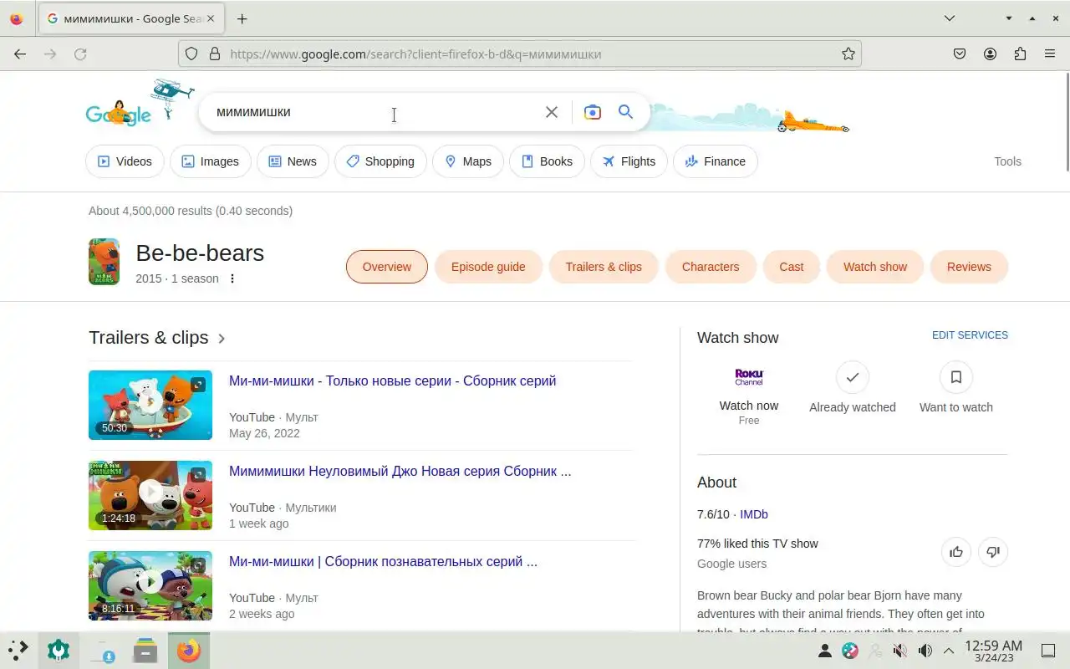Expand hidden system tray icons
This screenshot has height=669, width=1070.
[949, 651]
